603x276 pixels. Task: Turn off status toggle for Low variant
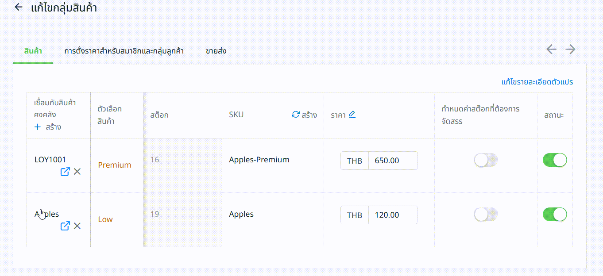tap(555, 215)
